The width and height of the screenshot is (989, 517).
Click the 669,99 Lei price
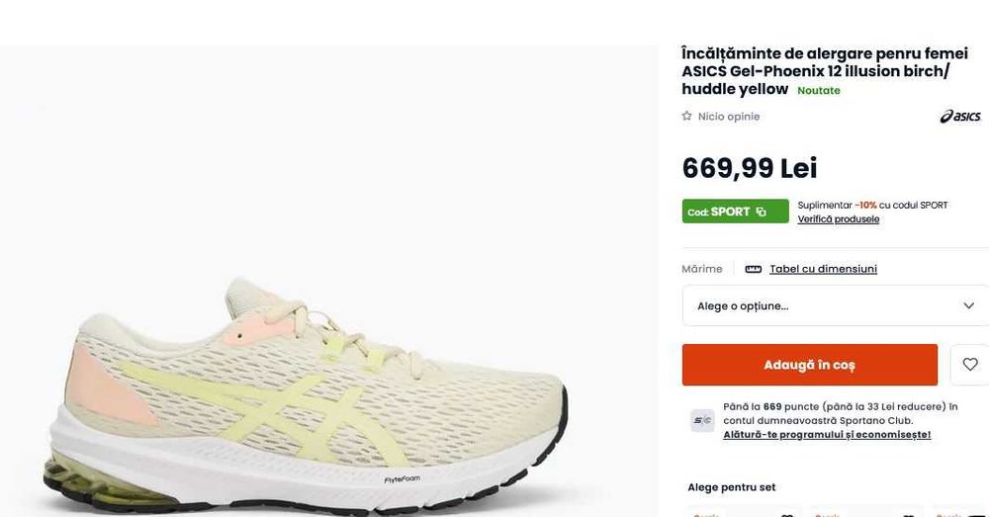pos(750,168)
